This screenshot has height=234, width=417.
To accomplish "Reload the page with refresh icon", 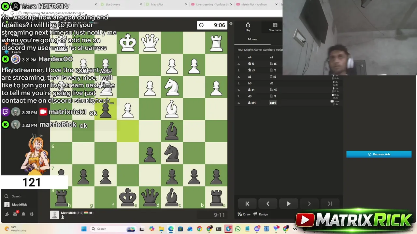I will click(x=12, y=13).
